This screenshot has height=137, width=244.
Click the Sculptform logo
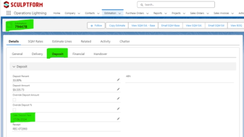pos(23,5)
